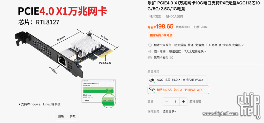Expand the 7天无理由退换 policy chevron

click(x=205, y=52)
